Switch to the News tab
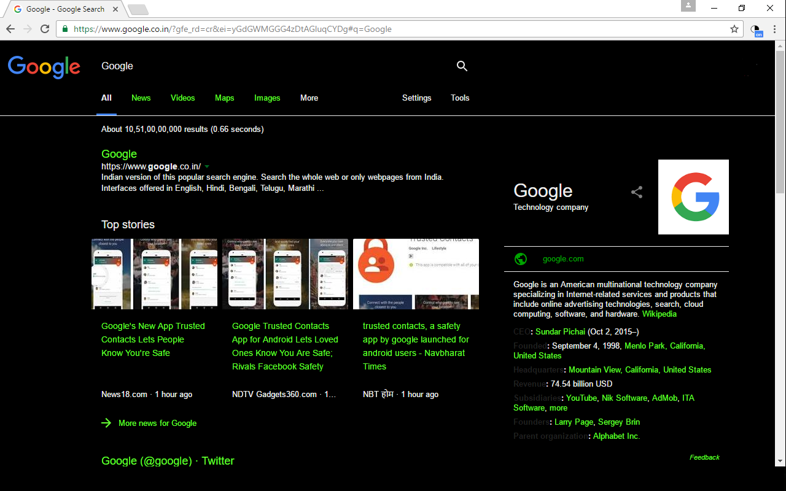Viewport: 786px width, 491px height. (141, 98)
